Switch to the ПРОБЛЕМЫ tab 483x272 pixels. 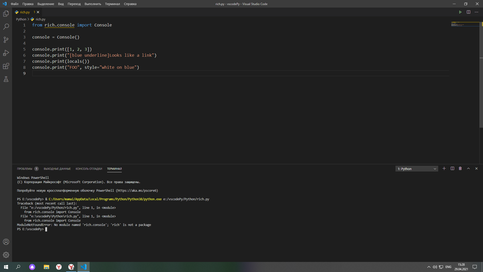25,169
